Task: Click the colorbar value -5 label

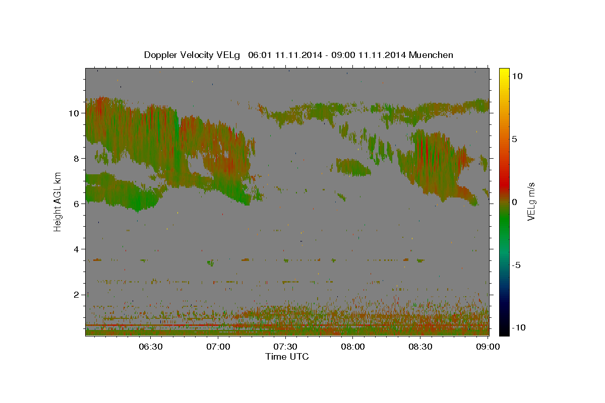Action: coord(516,264)
